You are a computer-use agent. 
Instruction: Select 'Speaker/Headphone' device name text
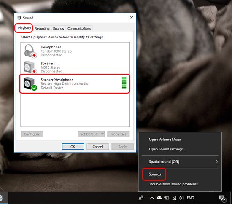[57, 80]
